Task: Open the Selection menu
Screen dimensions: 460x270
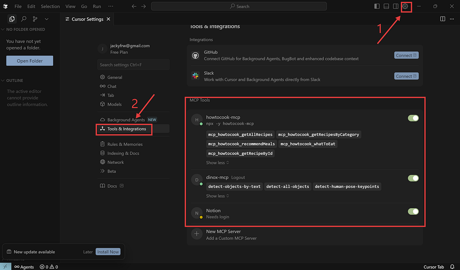Action: [x=50, y=6]
